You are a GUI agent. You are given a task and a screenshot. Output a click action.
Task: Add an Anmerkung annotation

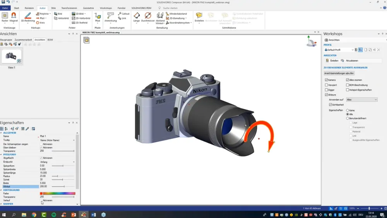click(110, 17)
